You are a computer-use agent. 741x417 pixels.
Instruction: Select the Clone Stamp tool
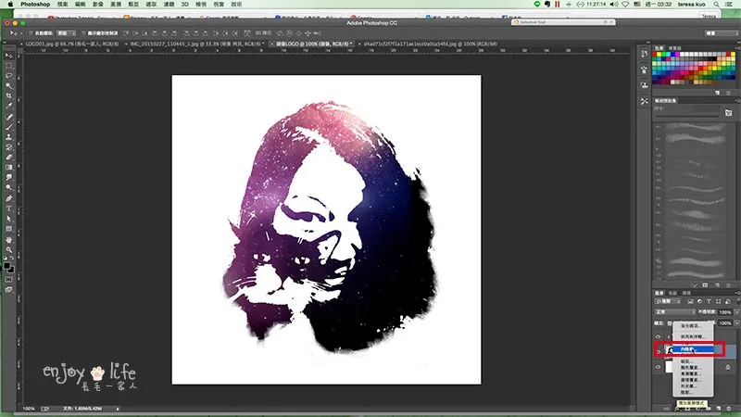(9, 137)
